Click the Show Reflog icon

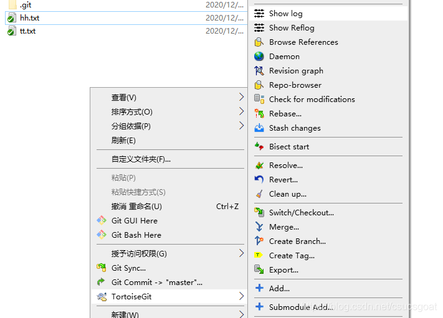click(259, 27)
